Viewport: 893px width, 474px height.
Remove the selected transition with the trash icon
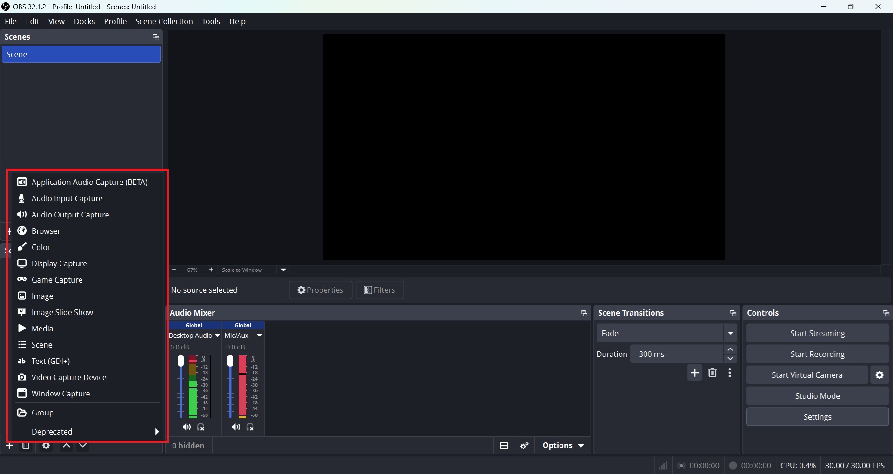[712, 373]
